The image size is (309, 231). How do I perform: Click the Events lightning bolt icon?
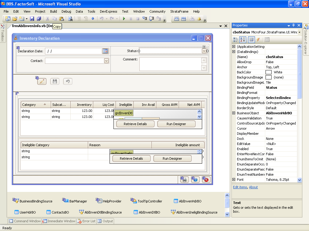(258, 40)
